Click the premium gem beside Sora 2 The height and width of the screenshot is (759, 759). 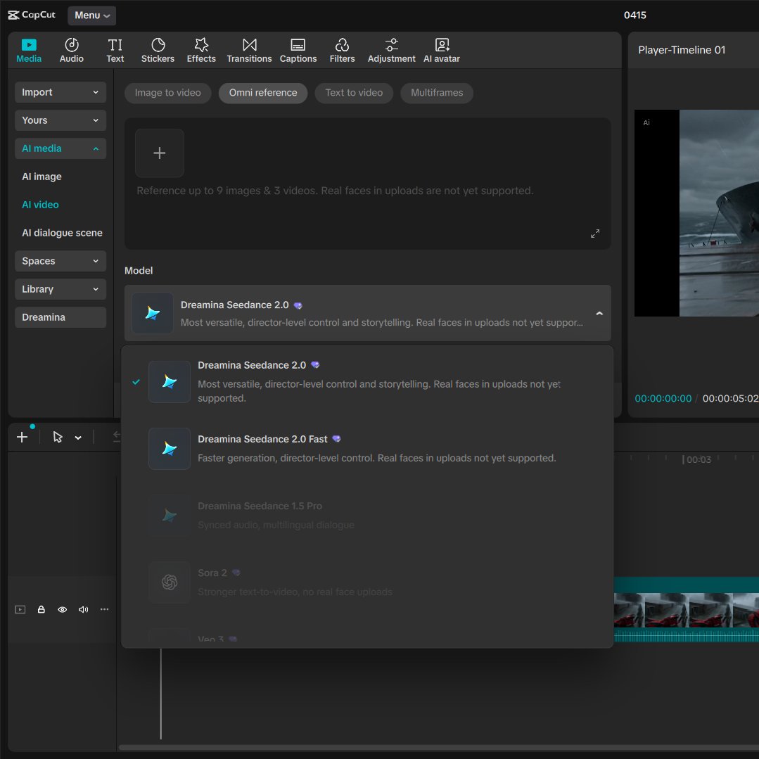pyautogui.click(x=236, y=573)
